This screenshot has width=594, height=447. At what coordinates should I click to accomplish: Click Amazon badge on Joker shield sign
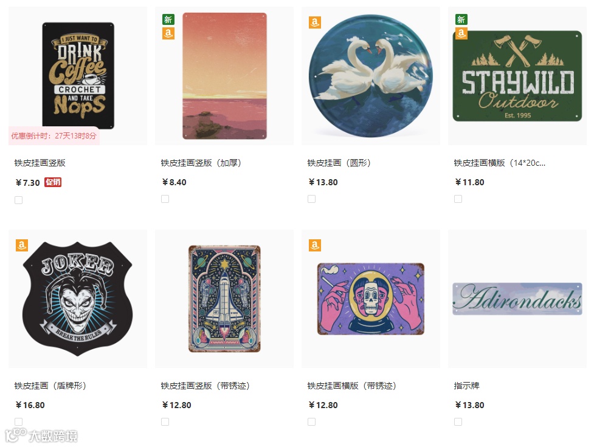[22, 245]
